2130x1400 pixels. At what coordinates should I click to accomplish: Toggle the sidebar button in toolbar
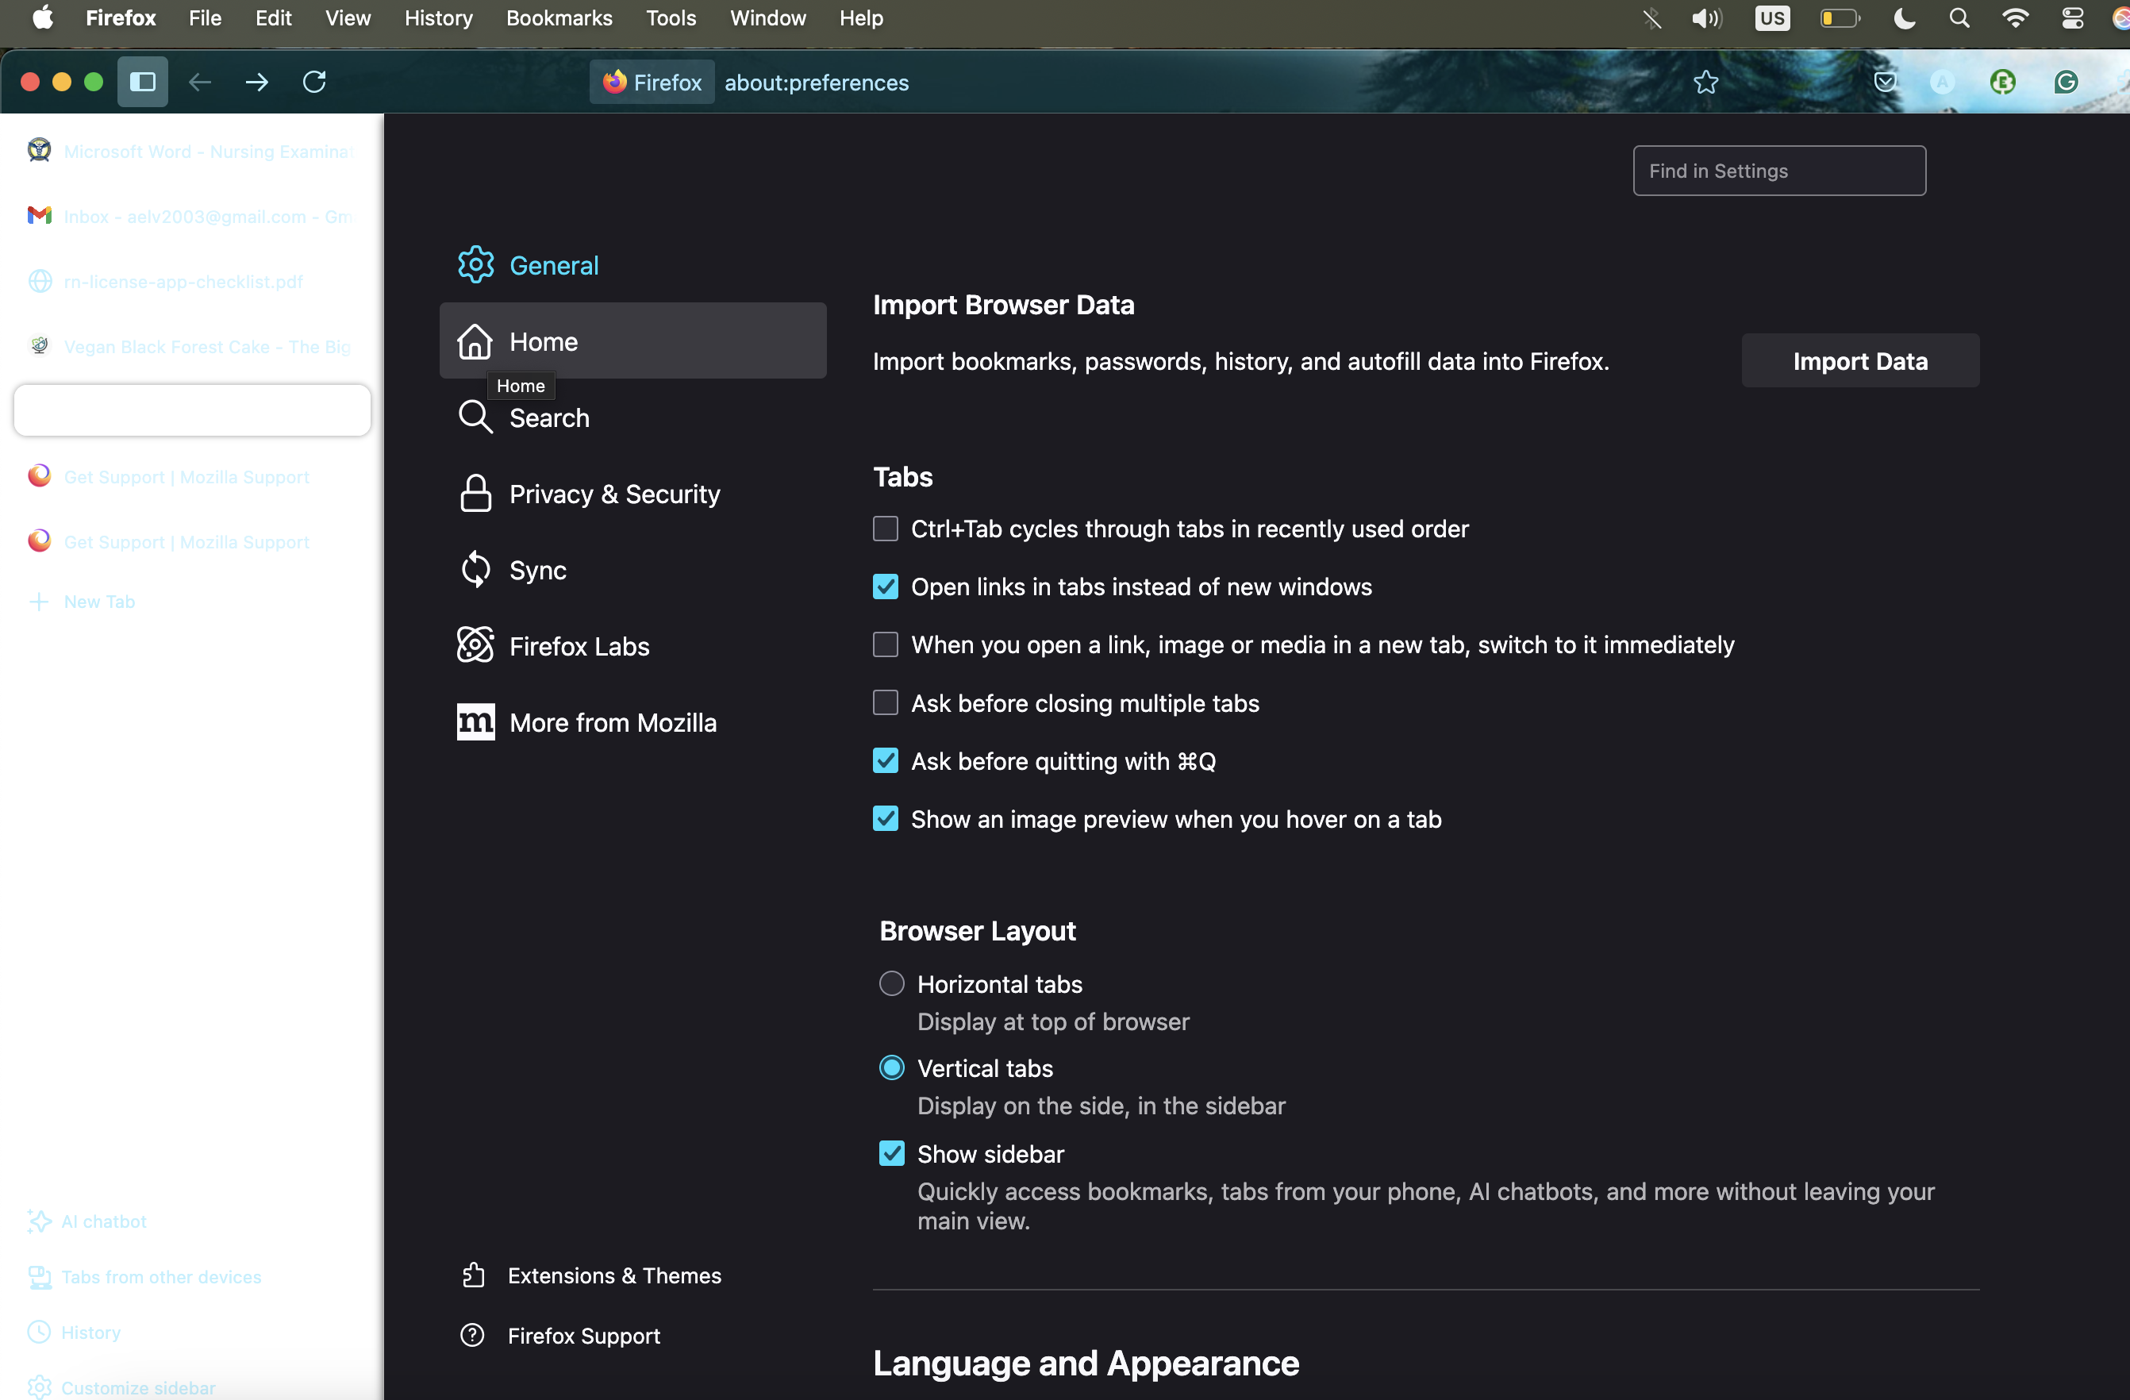(142, 83)
